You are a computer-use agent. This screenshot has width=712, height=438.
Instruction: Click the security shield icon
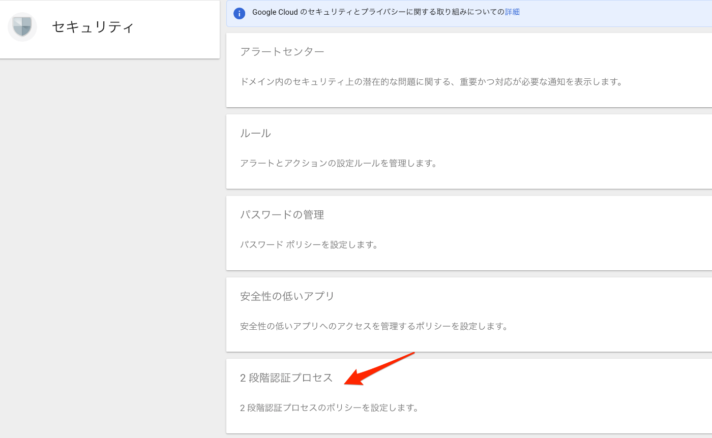click(x=22, y=27)
